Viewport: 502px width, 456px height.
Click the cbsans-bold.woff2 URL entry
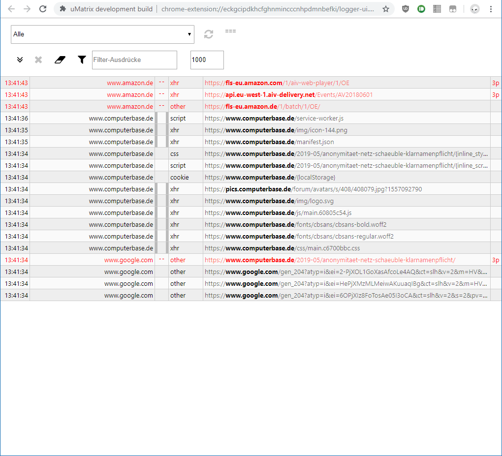point(295,225)
